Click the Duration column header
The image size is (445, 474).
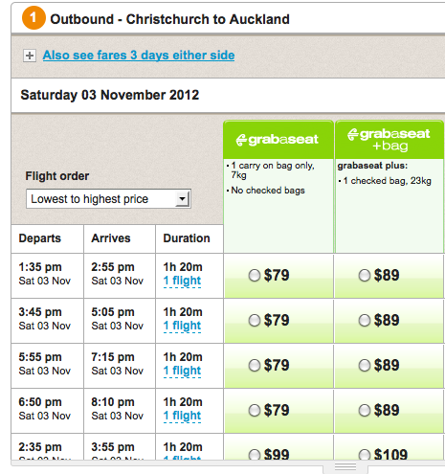[187, 238]
